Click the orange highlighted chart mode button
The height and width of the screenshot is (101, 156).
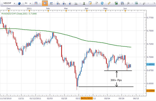pos(45,3)
